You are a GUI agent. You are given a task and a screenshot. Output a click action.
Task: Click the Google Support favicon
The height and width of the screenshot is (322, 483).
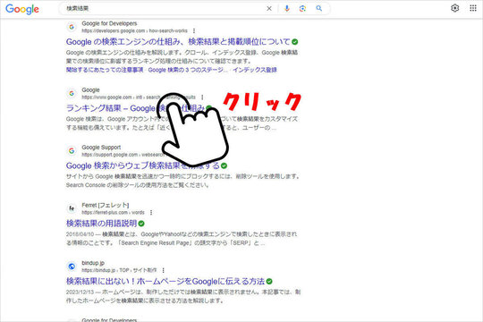72,150
